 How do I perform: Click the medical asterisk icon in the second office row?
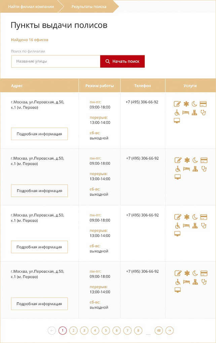click(x=186, y=160)
